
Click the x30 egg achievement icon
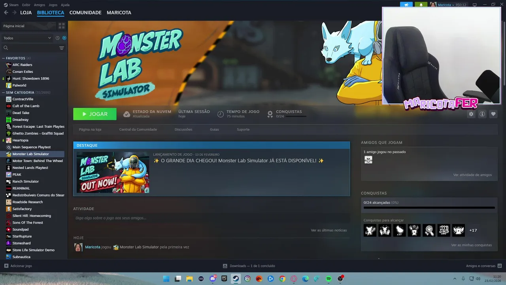(400, 230)
